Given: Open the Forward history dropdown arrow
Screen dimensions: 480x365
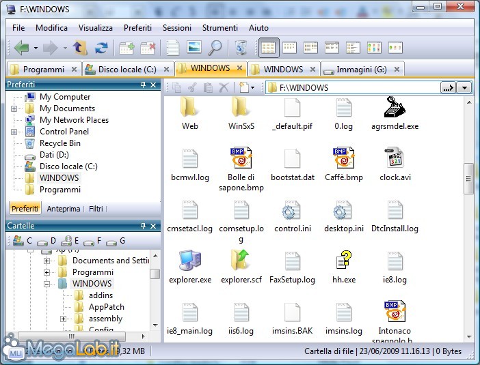Looking at the screenshot, I should pyautogui.click(x=65, y=48).
